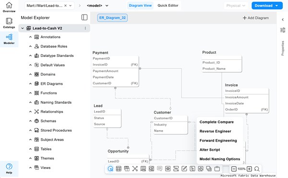This screenshot has height=178, width=288.
Task: Close the Mart://Mart/Lead-to model tab
Action: 65,6
